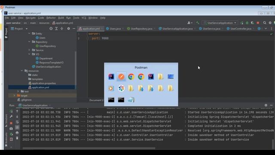Viewport: 275px width, 155px height.
Task: Open Search Everywhere magnifier icon
Action: click(265, 23)
